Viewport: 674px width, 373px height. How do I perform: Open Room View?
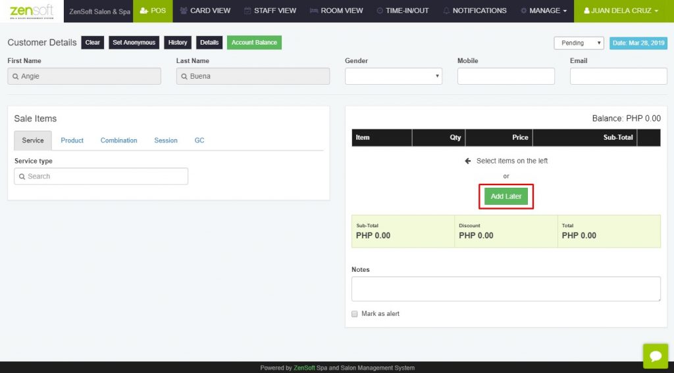336,11
